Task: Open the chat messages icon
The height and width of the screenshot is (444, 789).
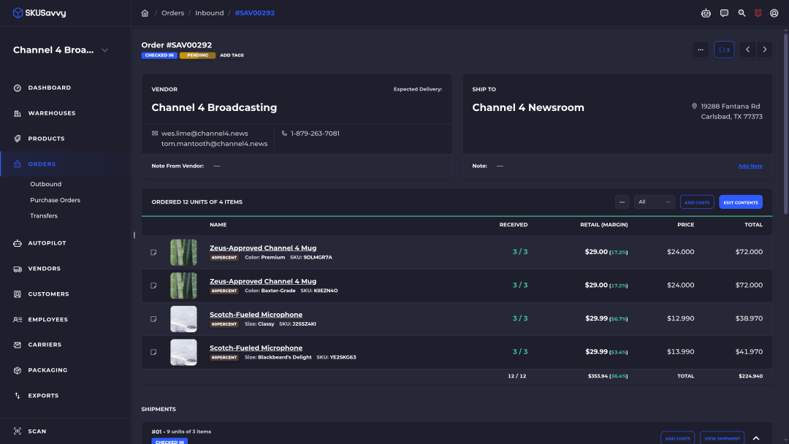Action: pos(724,13)
